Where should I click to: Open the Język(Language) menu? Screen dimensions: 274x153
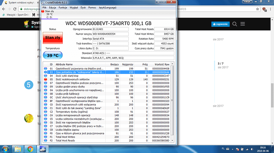[108, 8]
